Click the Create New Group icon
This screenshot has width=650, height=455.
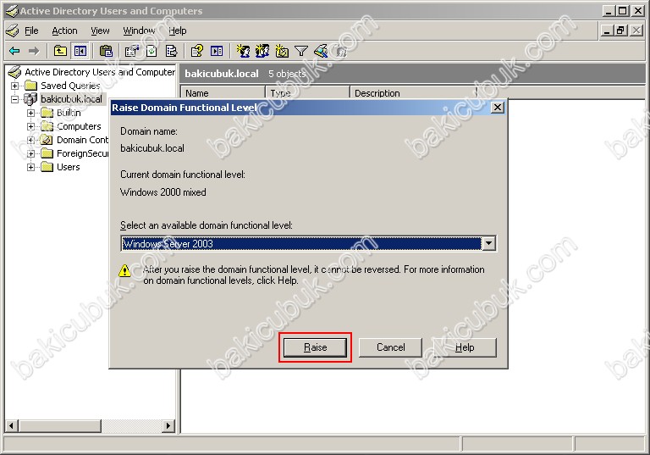coord(262,51)
